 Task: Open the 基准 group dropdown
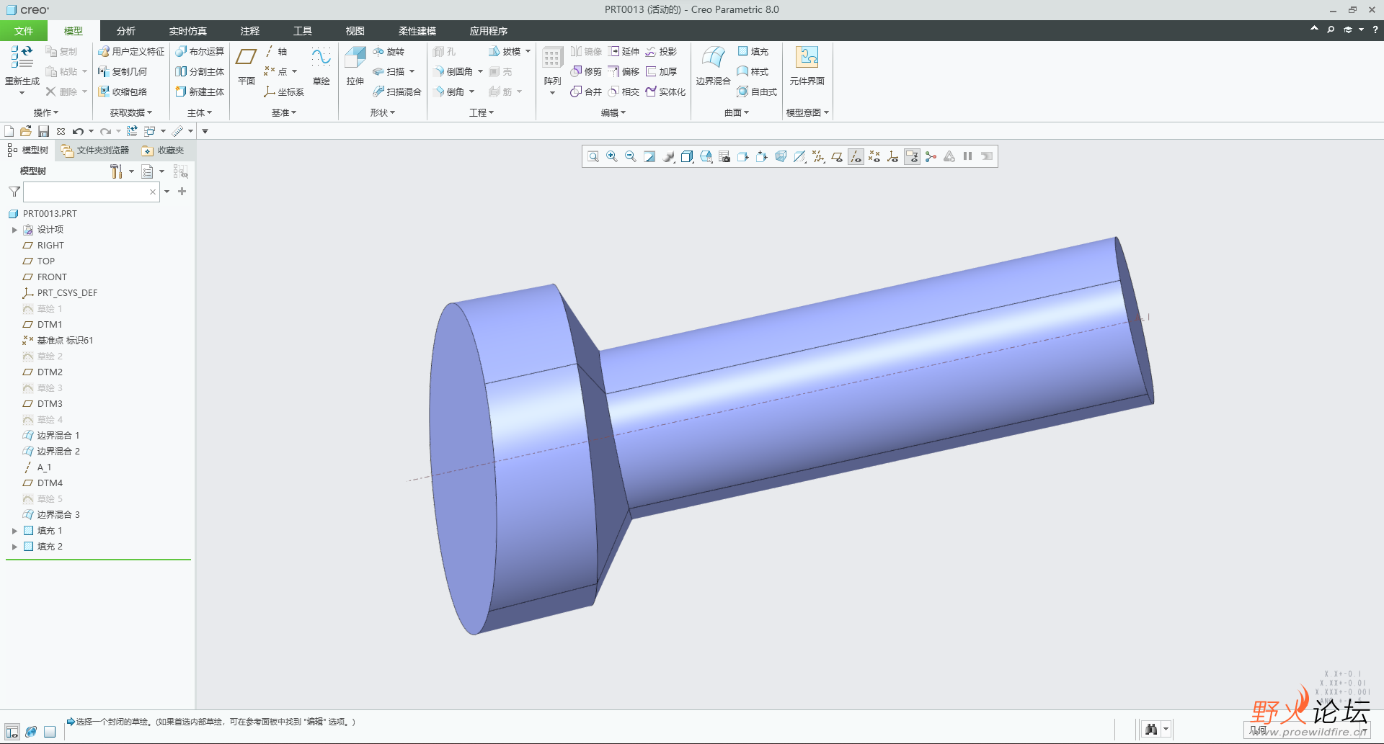(284, 113)
